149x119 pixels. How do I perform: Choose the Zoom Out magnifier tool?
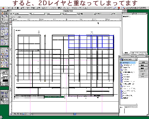tap(6, 16)
